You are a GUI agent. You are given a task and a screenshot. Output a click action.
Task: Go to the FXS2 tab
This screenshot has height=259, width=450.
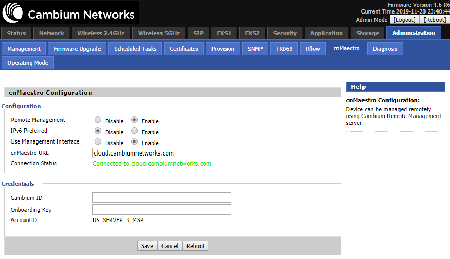click(x=252, y=33)
